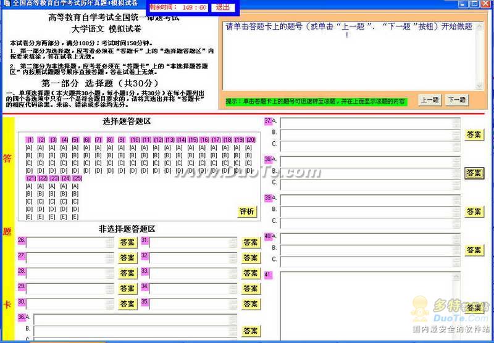Jump to question (5) on answer card
Image resolution: width=494 pixels, height=343 pixels.
pos(75,139)
